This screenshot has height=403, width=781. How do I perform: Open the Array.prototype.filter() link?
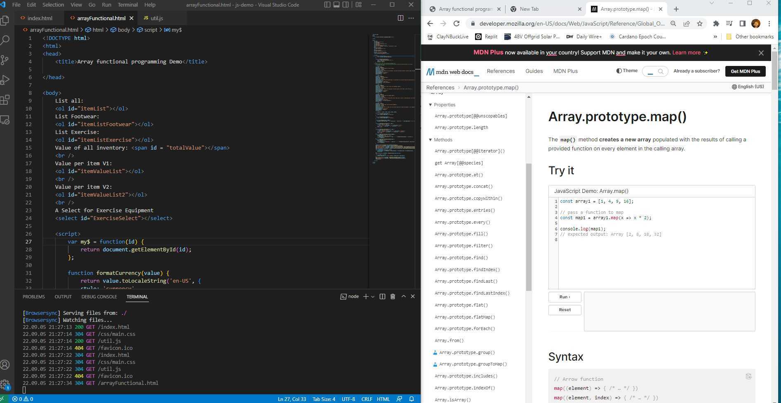click(463, 246)
